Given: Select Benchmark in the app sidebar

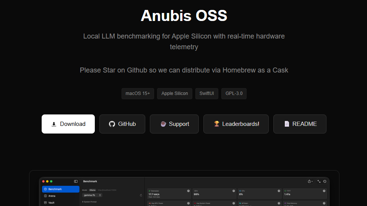Looking at the screenshot, I should 60,189.
